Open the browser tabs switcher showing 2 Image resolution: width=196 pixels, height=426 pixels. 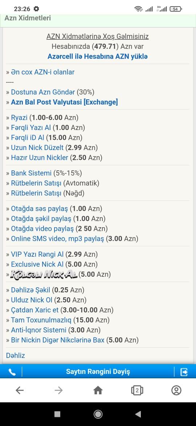[x=137, y=390]
